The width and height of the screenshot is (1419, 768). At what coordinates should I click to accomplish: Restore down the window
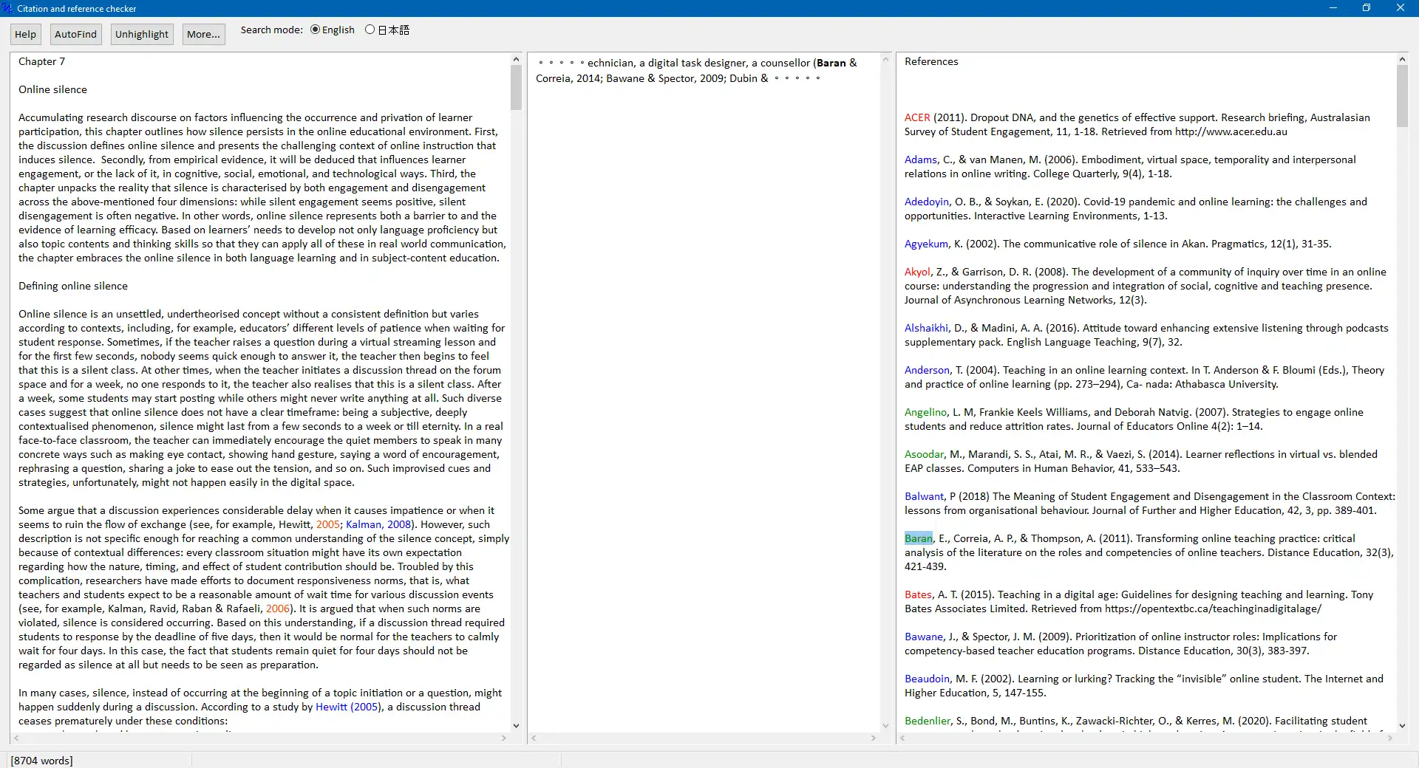coord(1367,8)
